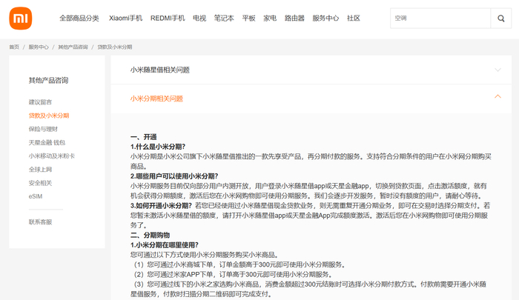Open 服务中心 in top navigation
This screenshot has height=300, width=519.
coord(325,19)
